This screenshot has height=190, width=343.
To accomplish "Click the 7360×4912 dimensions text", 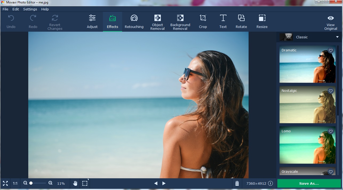I will click(x=256, y=183).
